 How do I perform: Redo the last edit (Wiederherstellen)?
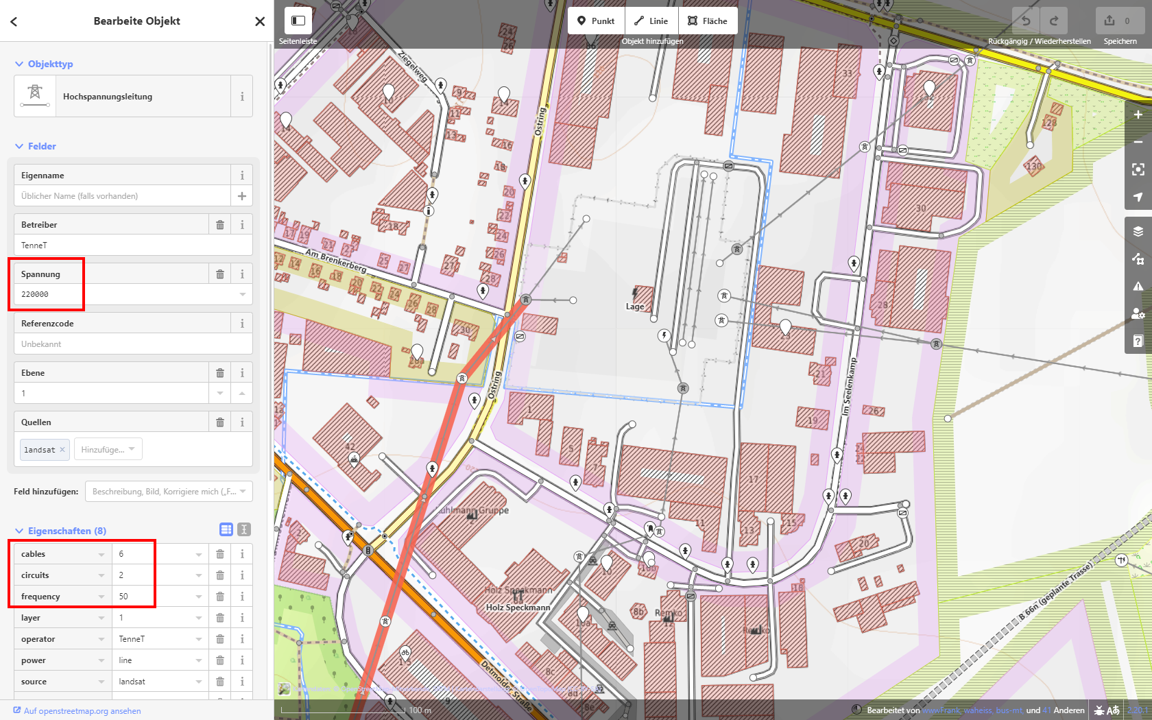point(1054,21)
